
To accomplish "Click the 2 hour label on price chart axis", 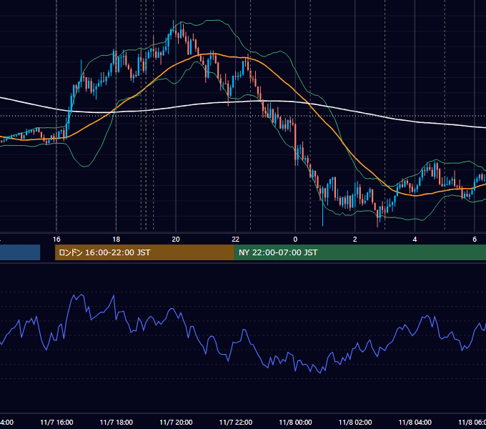I will pyautogui.click(x=355, y=240).
